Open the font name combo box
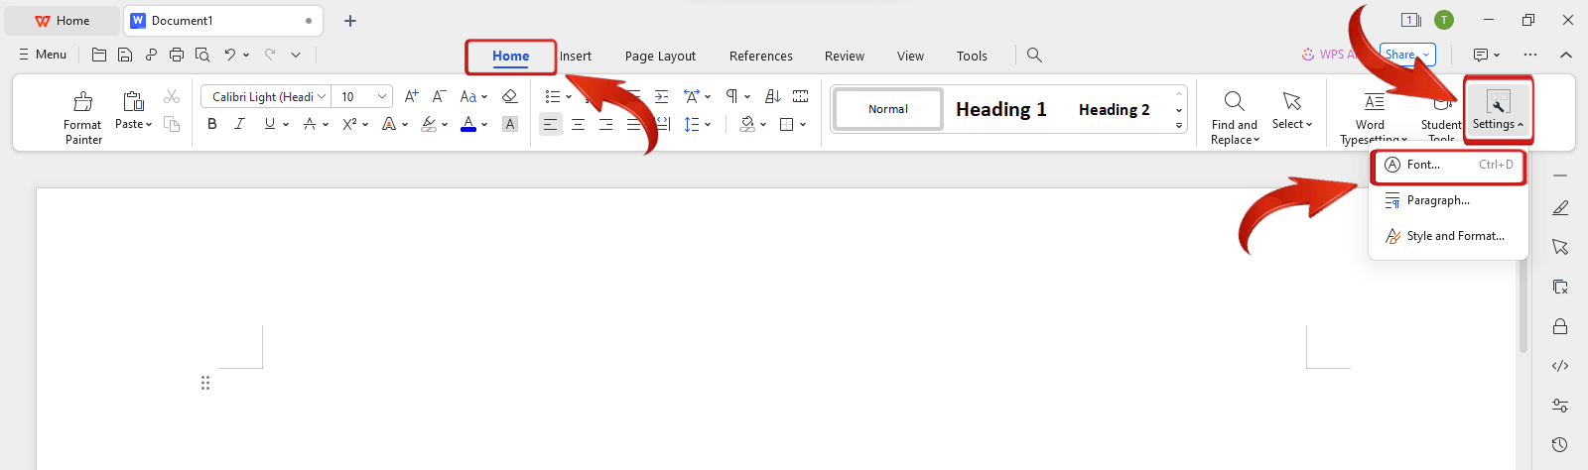This screenshot has height=470, width=1588. (266, 96)
